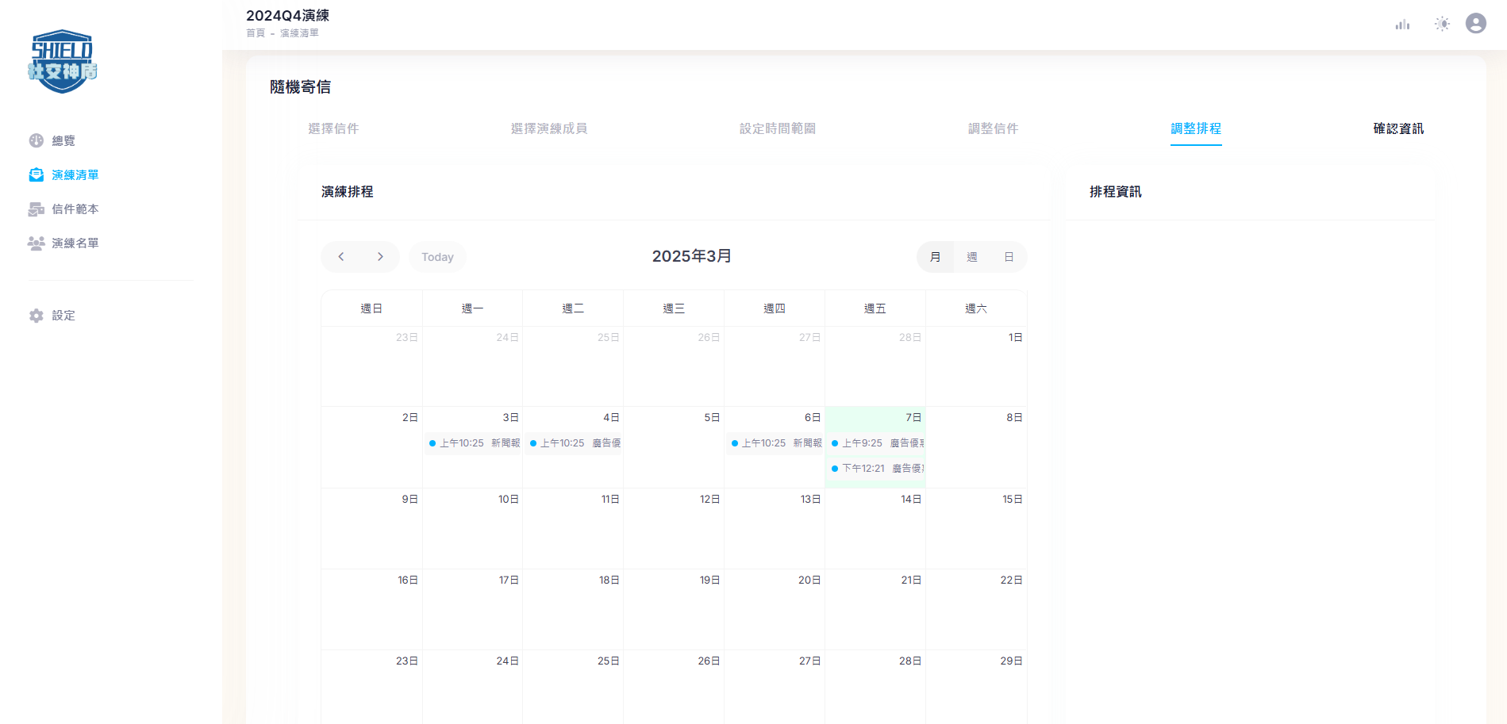The image size is (1507, 724).
Task: Click the 設定 gear icon
Action: [x=37, y=316]
